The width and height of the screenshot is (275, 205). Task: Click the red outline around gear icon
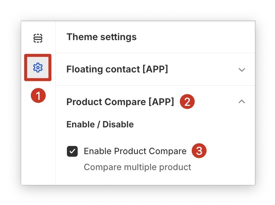pyautogui.click(x=26, y=68)
